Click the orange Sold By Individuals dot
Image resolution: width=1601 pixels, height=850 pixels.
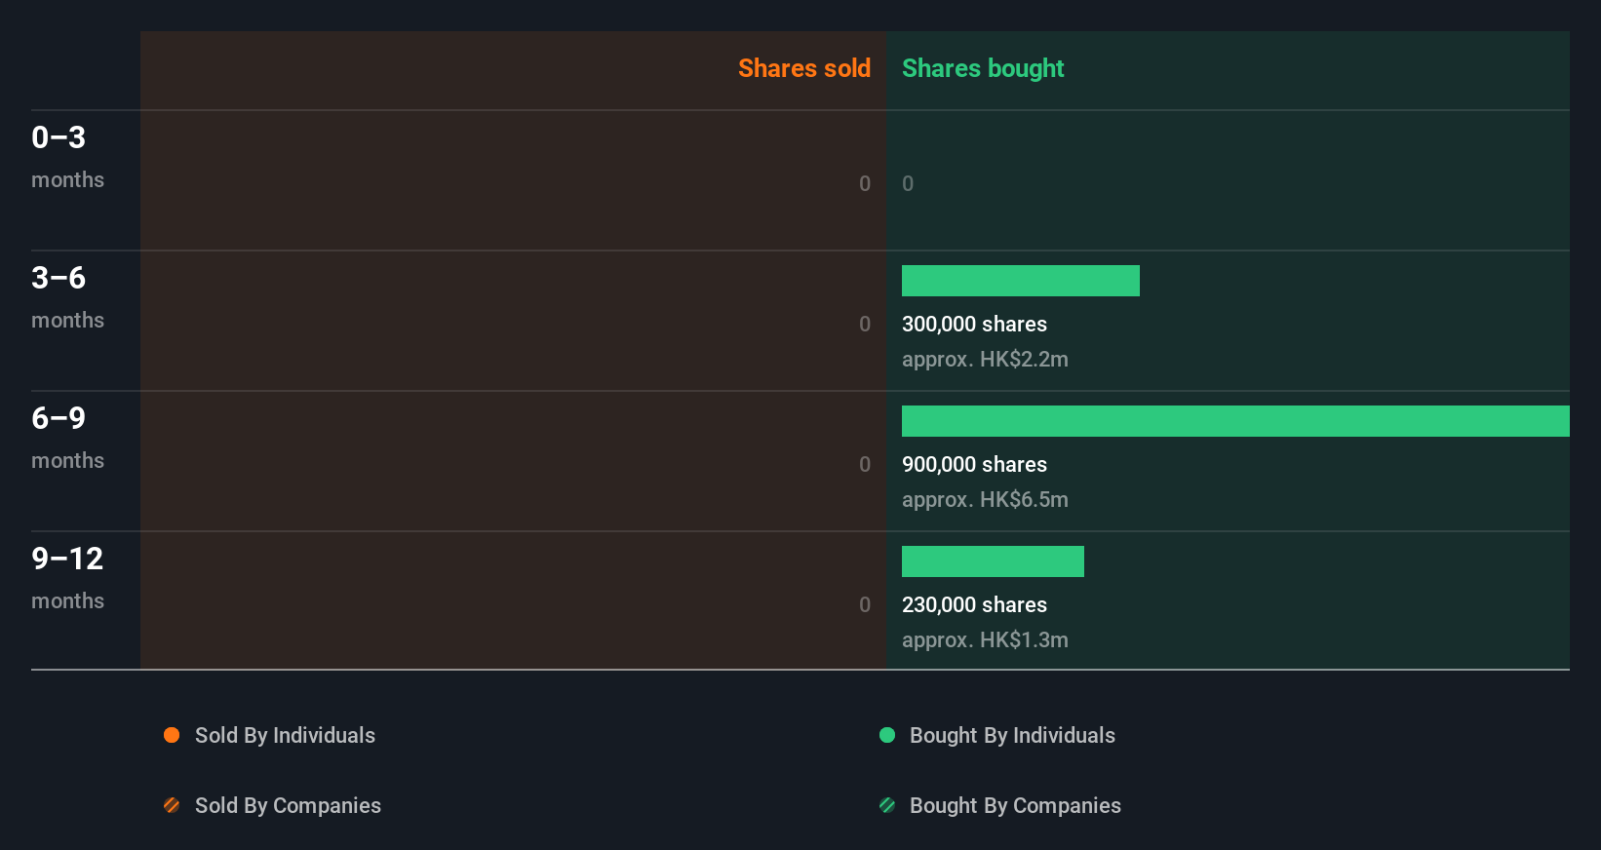tap(172, 735)
